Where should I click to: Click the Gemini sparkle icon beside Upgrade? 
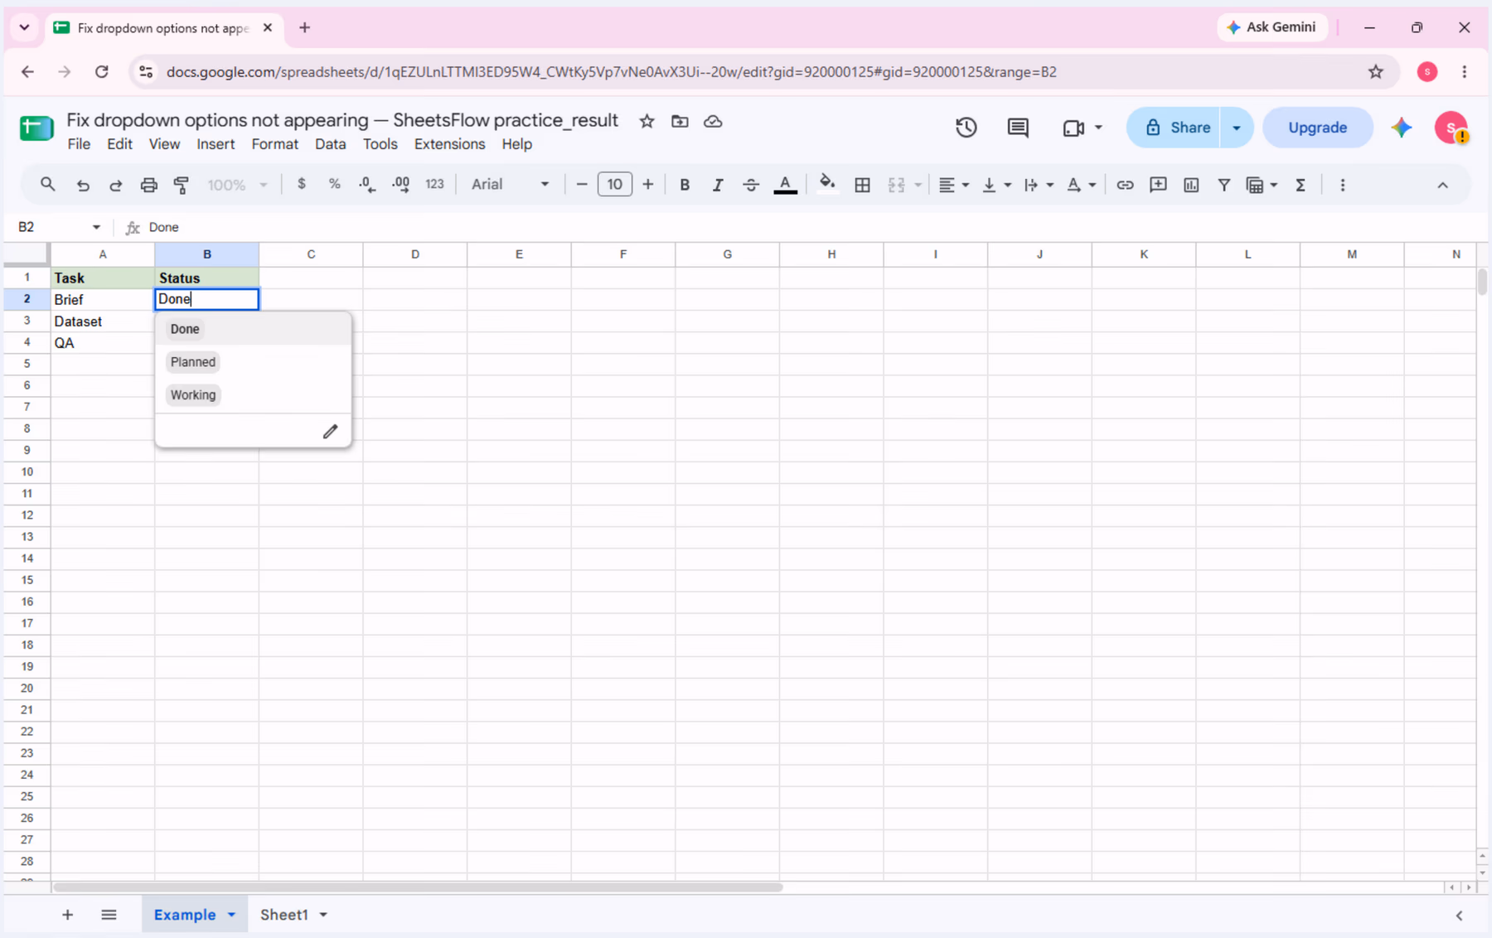1402,128
